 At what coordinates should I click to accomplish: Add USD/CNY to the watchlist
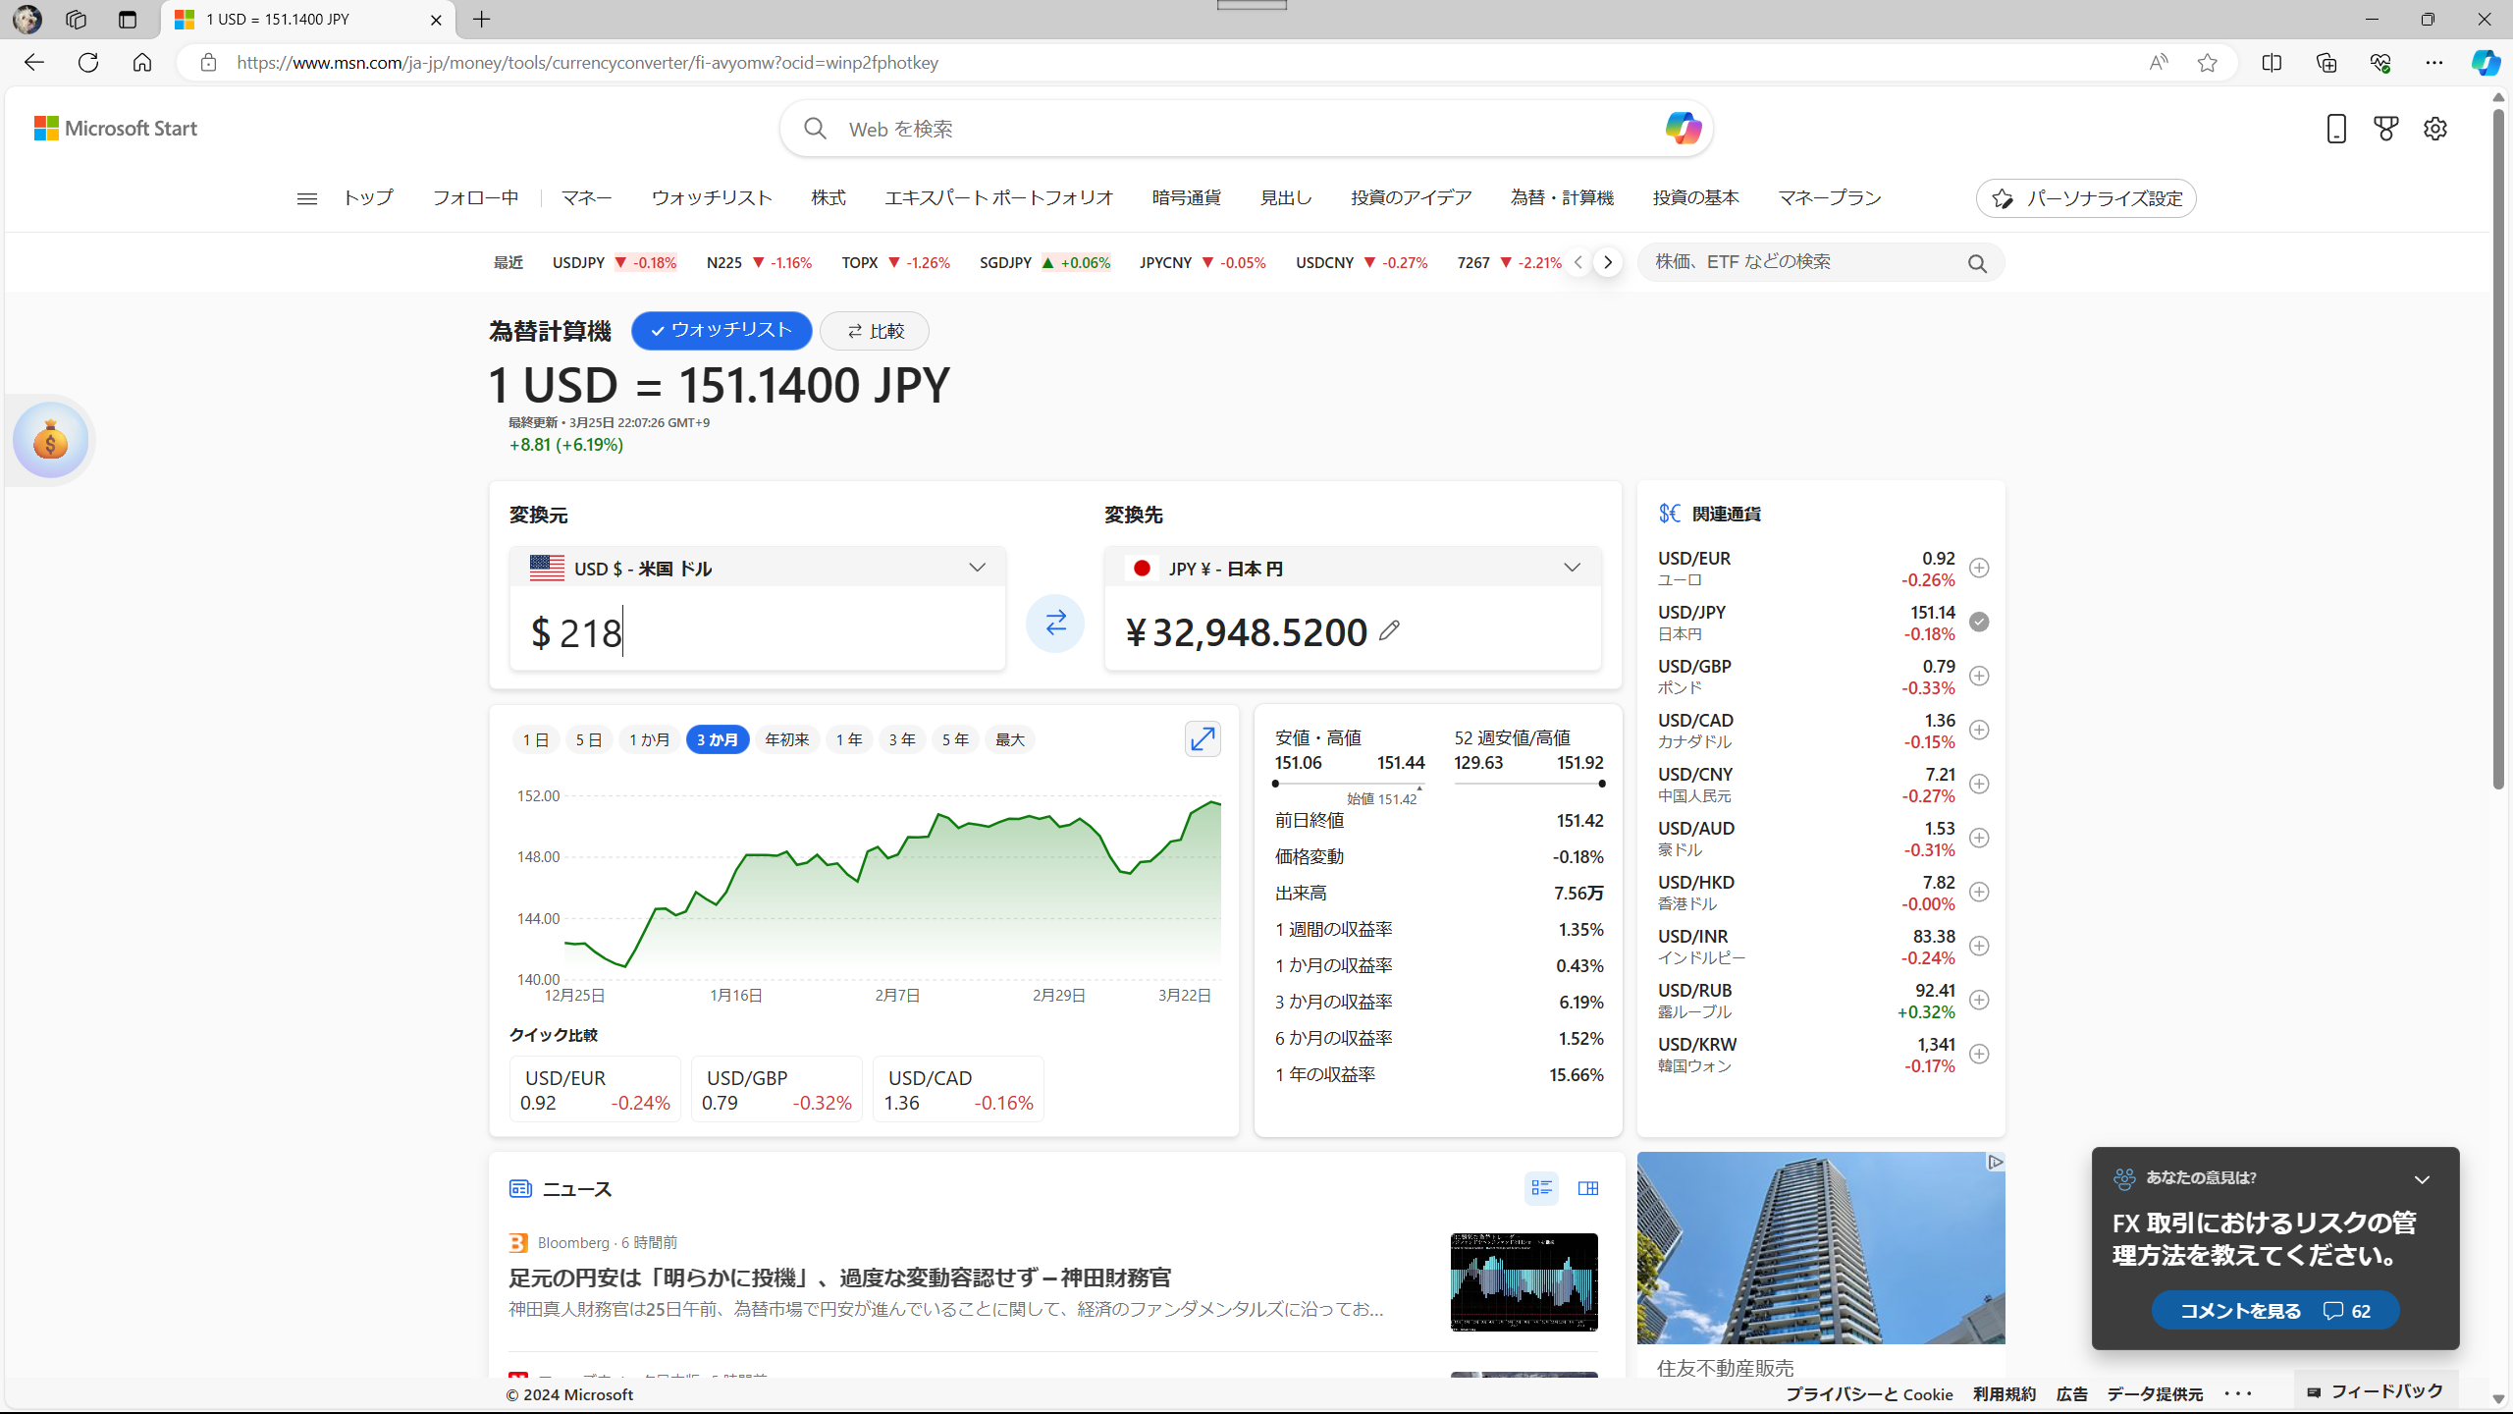pos(1980,784)
